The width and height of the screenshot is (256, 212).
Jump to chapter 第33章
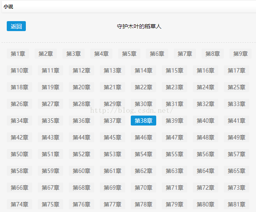[237, 104]
